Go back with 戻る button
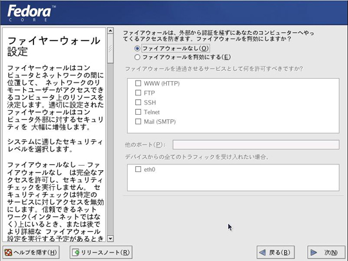348x261 pixels. (275, 253)
